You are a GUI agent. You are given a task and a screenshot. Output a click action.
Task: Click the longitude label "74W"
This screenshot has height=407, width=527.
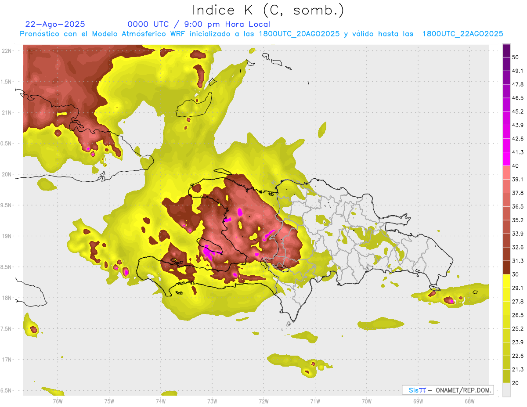click(161, 401)
